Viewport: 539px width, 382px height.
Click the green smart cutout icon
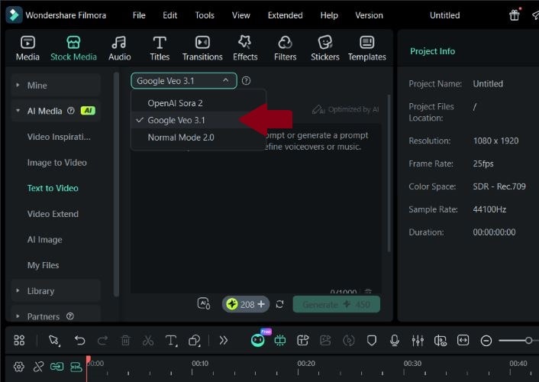coord(280,340)
